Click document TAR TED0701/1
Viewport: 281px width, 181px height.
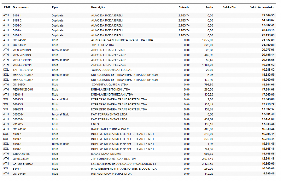pos(23,70)
